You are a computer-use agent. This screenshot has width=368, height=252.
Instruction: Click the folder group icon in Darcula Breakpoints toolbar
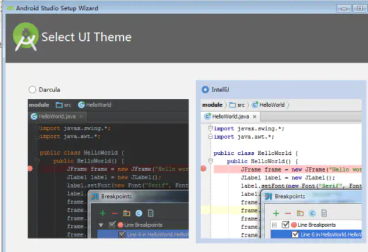pyautogui.click(x=127, y=213)
